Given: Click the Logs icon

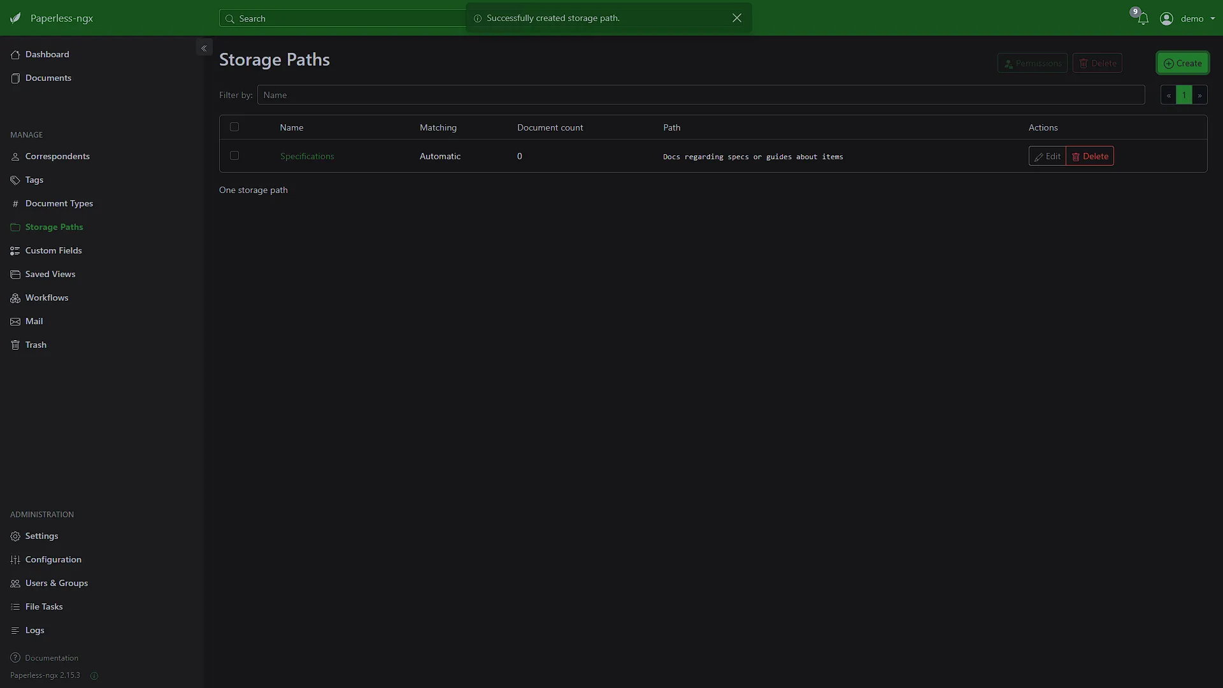Looking at the screenshot, I should coord(15,631).
